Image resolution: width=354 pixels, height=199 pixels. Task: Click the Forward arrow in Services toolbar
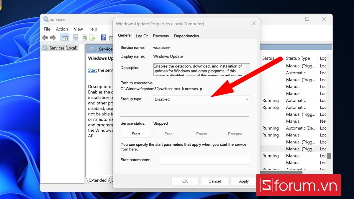coord(53,37)
